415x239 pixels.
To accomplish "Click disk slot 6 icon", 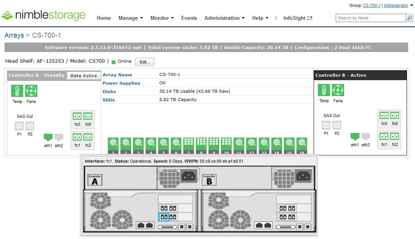I will pyautogui.click(x=176, y=146).
